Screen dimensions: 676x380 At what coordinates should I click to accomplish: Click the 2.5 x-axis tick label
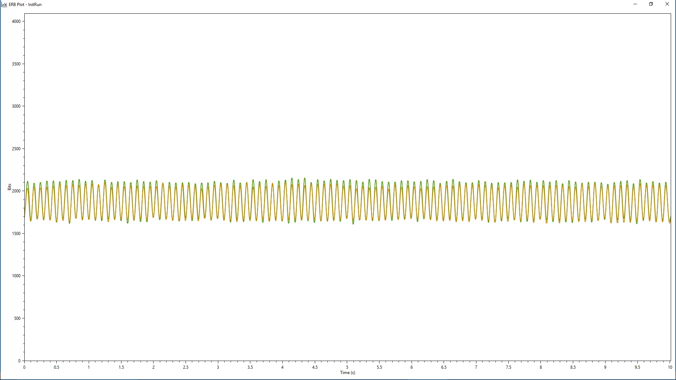point(186,367)
